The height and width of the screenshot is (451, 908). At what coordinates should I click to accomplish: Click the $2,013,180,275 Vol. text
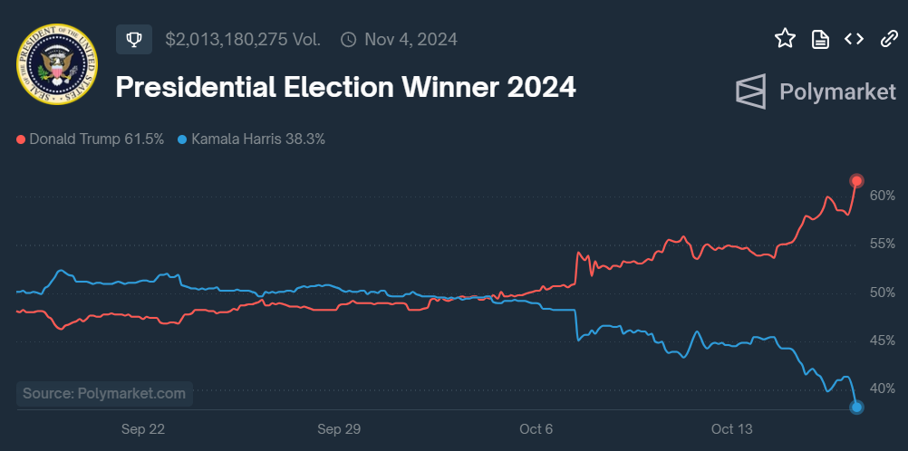click(242, 39)
